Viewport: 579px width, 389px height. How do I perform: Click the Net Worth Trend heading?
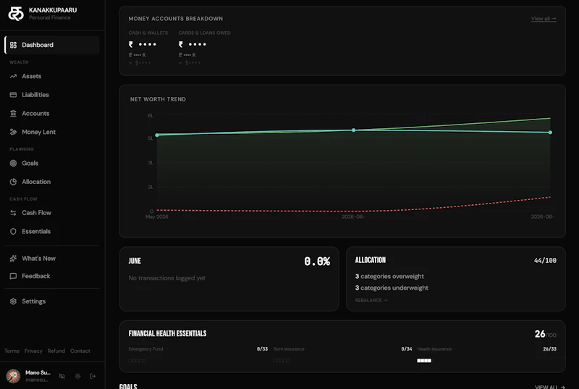coord(158,99)
